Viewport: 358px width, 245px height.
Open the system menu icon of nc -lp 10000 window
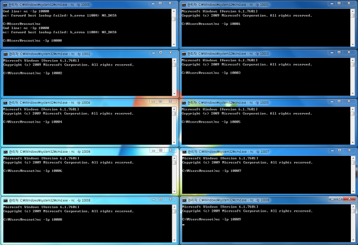click(x=5, y=5)
